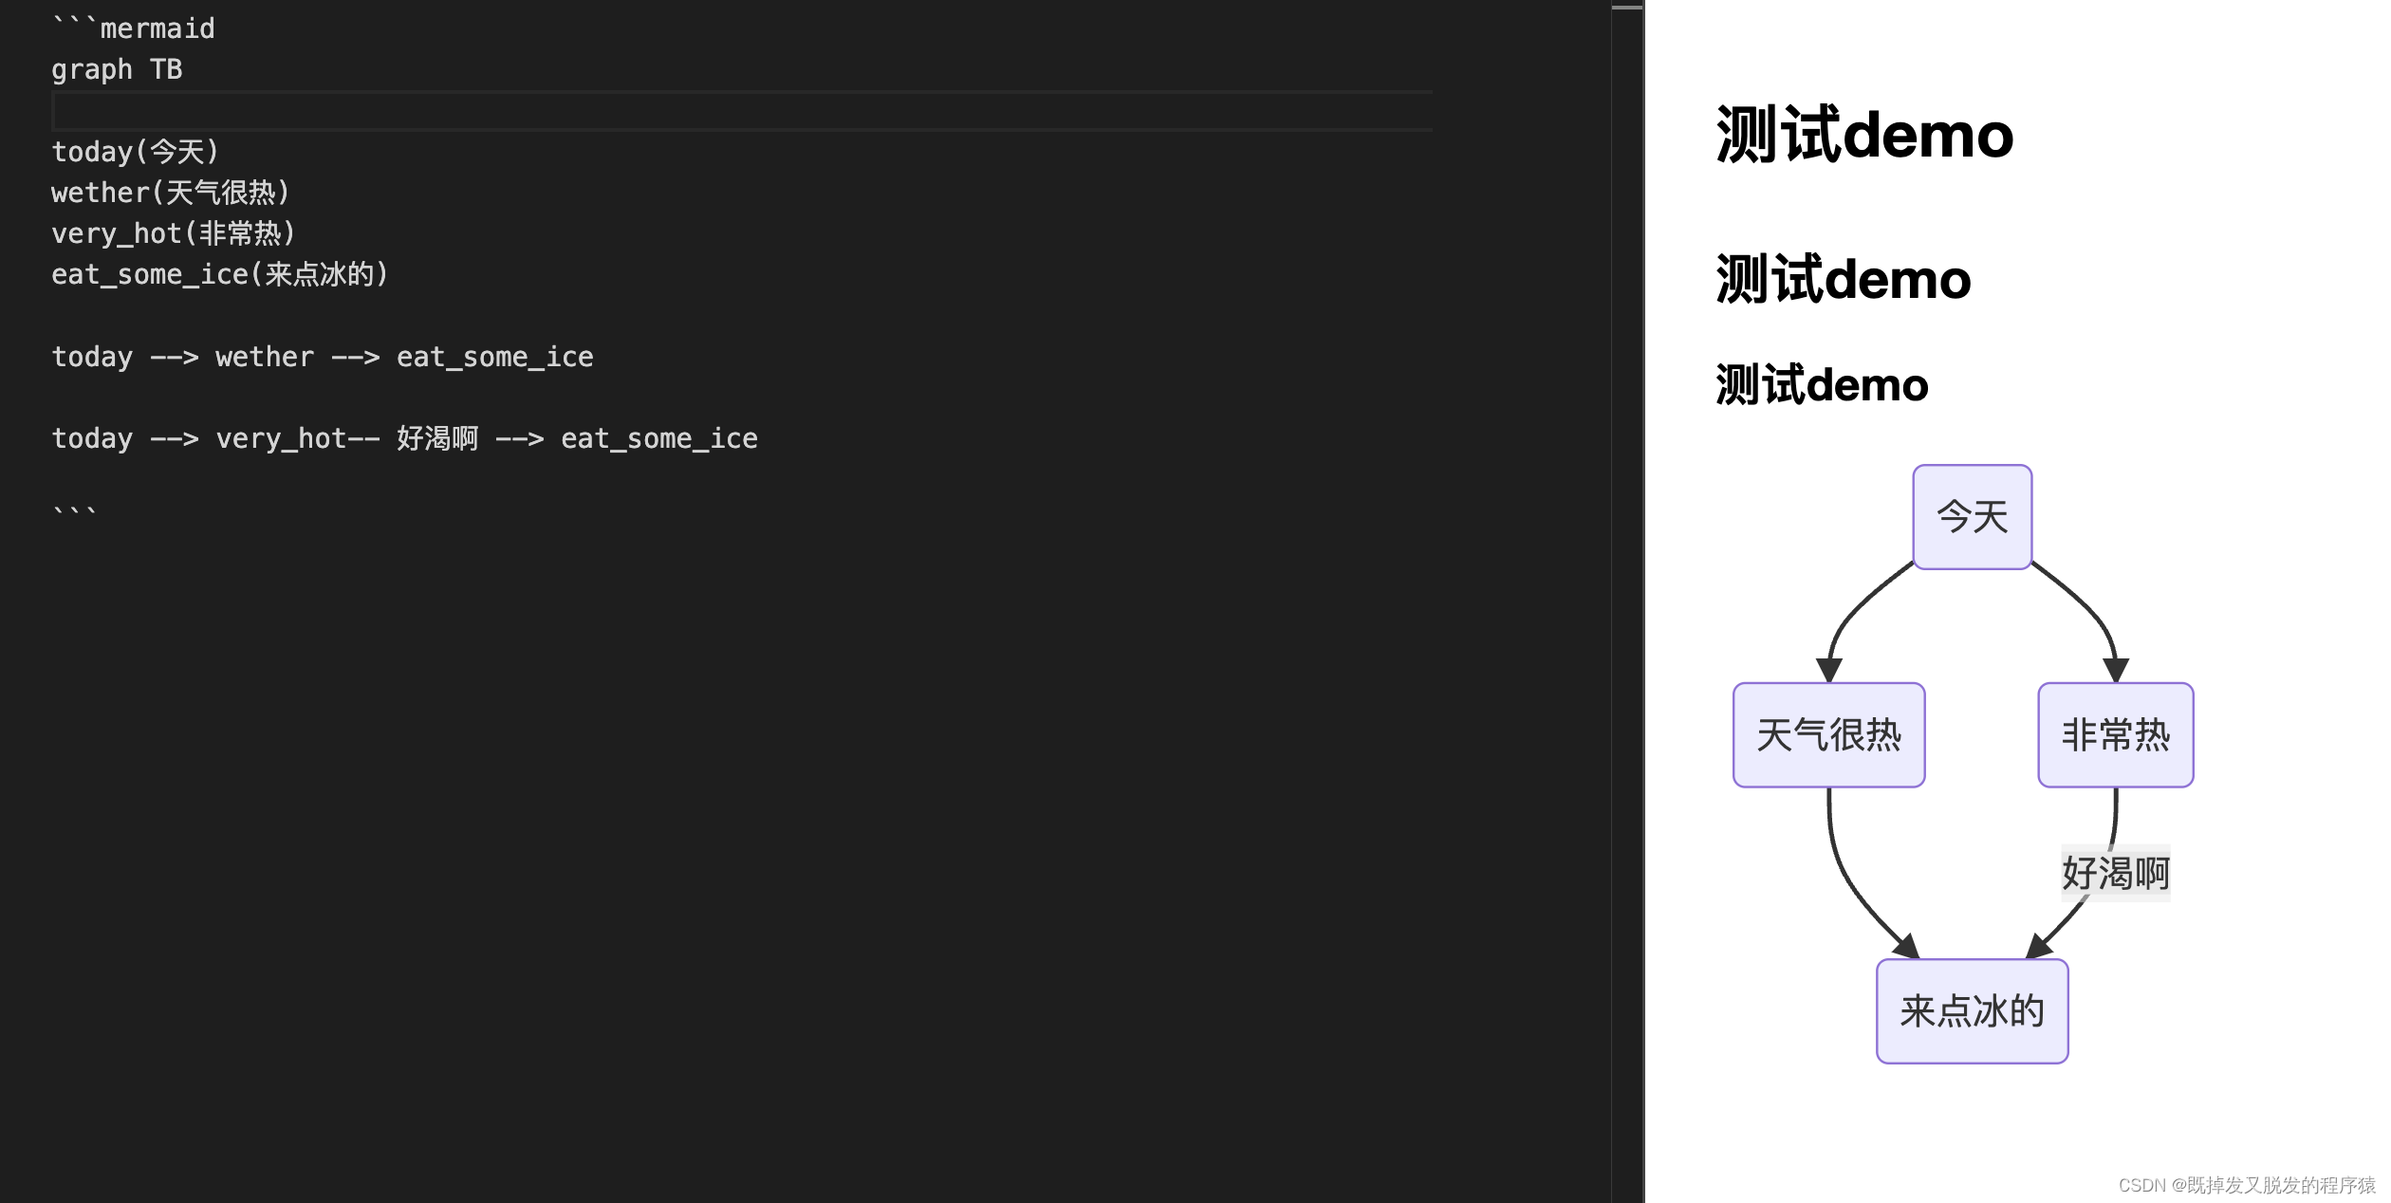This screenshot has width=2391, height=1203.
Task: Click the empty highlighted editor line
Action: click(x=740, y=111)
